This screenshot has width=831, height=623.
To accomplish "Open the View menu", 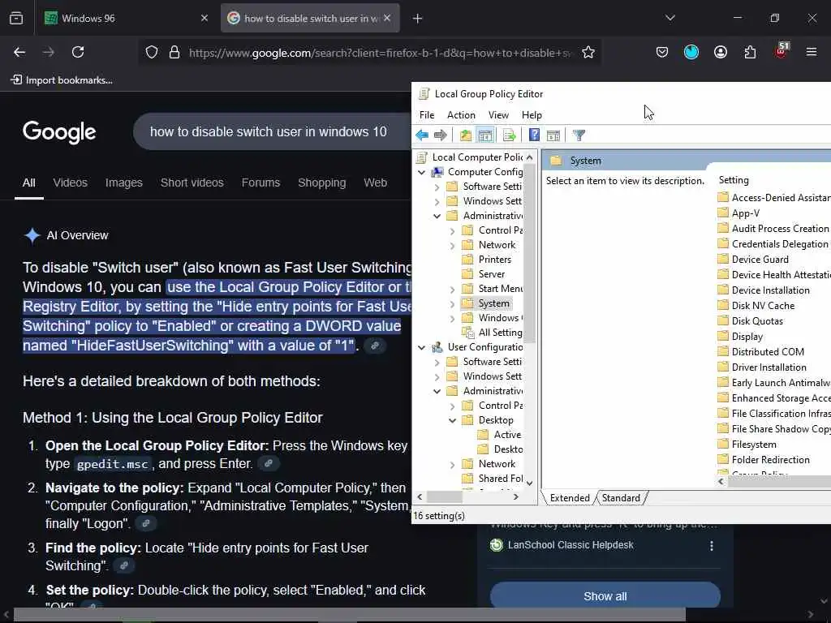I will (498, 115).
